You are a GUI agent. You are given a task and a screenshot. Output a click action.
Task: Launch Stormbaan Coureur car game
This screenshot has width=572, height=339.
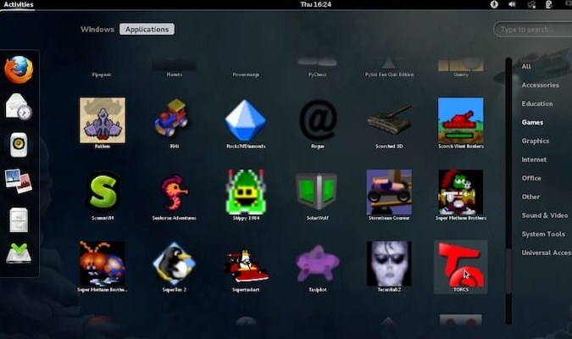[x=389, y=192]
